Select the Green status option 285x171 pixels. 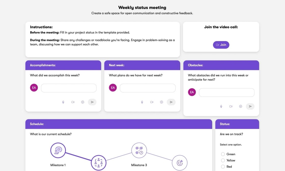pos(223,154)
